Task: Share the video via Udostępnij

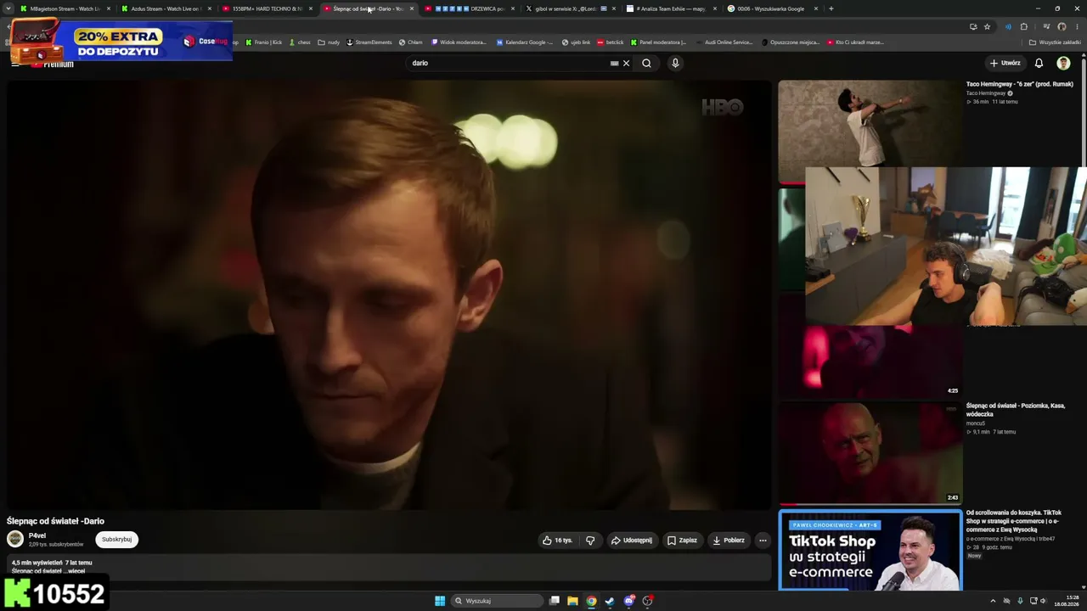Action: 632,540
